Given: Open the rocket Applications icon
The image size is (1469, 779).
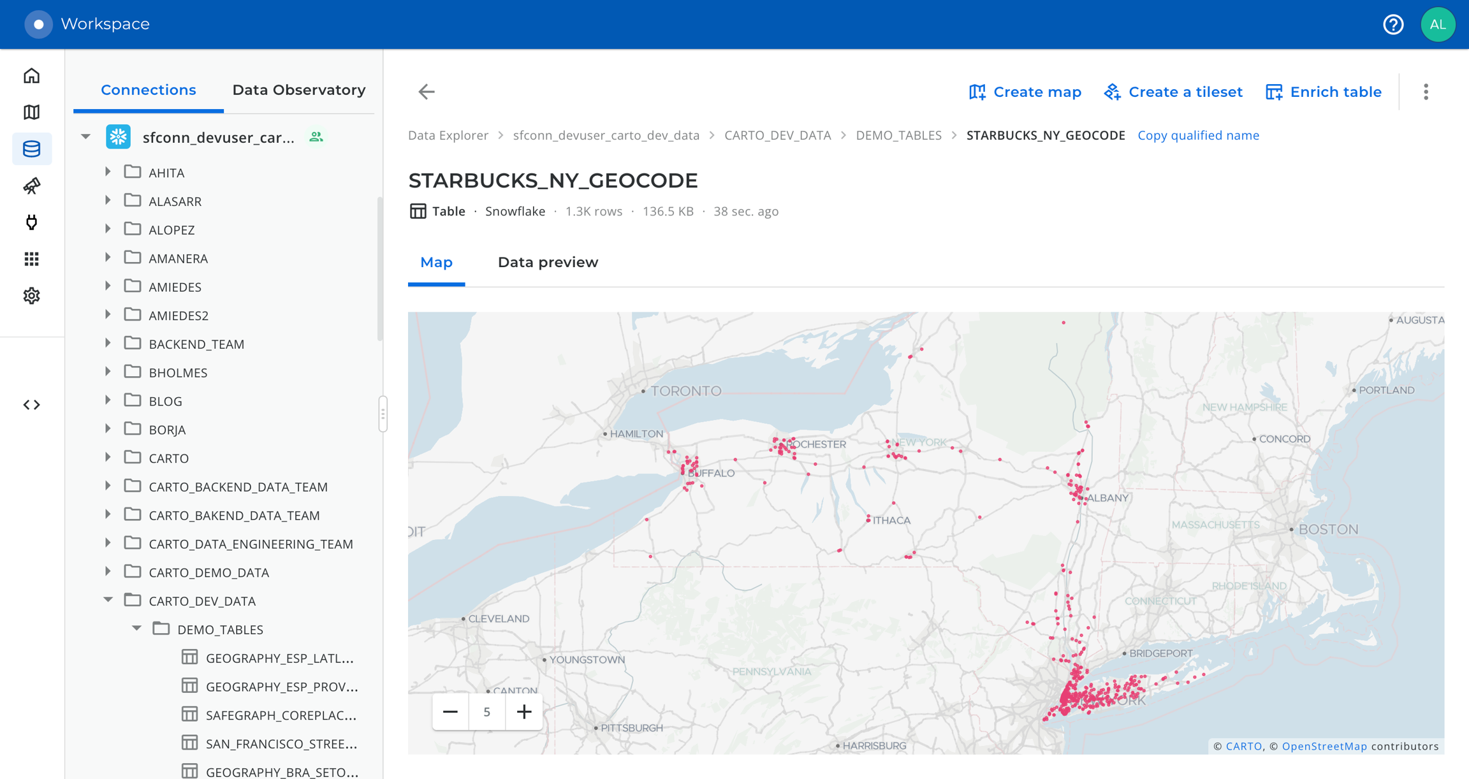Looking at the screenshot, I should coord(31,186).
